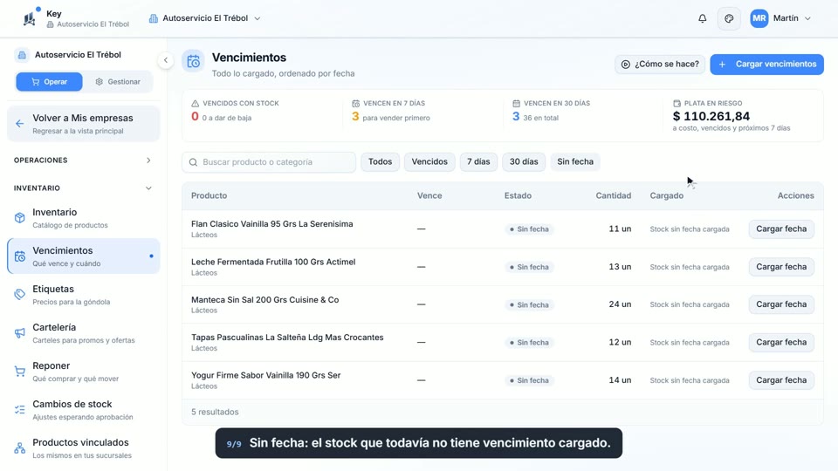
Task: Select the Reponer cart icon
Action: point(20,372)
